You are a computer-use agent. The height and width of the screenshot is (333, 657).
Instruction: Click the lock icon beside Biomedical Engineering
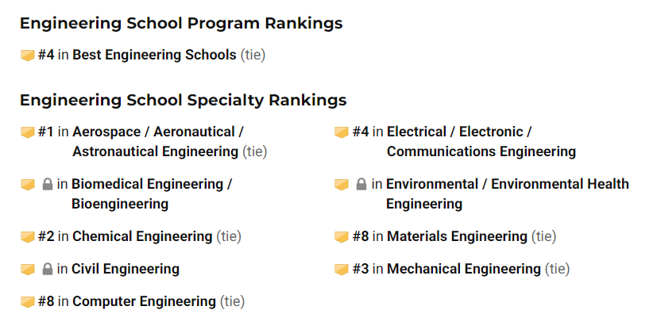tap(47, 185)
